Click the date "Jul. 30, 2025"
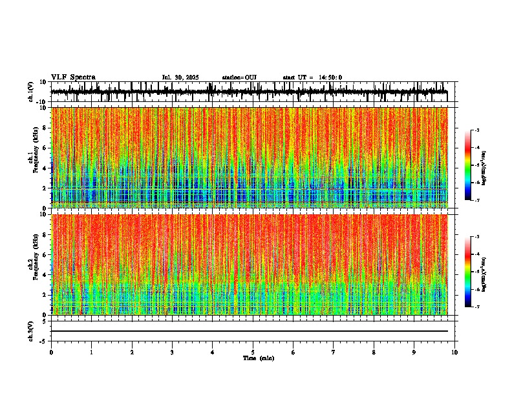 pyautogui.click(x=180, y=77)
